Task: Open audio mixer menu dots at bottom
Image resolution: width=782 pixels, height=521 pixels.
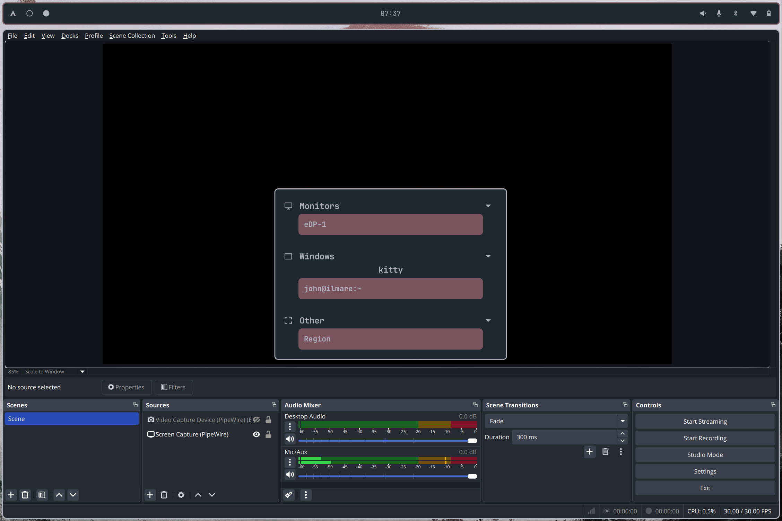Action: click(x=306, y=495)
